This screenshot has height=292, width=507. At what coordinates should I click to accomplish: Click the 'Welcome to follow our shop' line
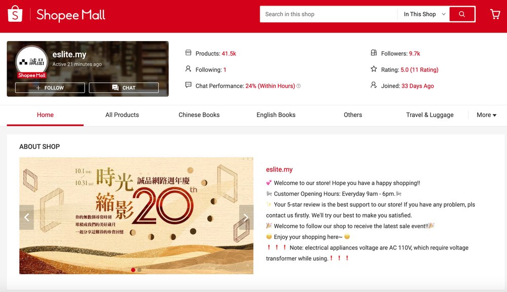(x=350, y=226)
